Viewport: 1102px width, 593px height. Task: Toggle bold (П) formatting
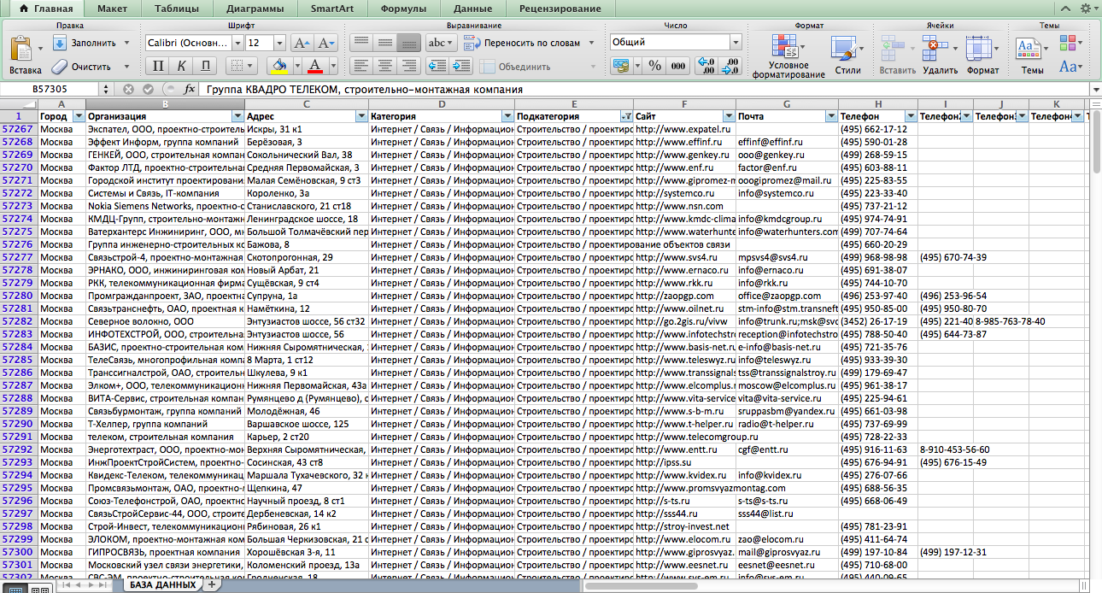point(158,66)
